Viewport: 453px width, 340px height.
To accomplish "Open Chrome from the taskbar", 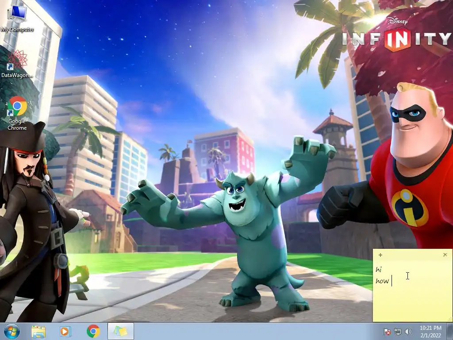I will click(93, 331).
